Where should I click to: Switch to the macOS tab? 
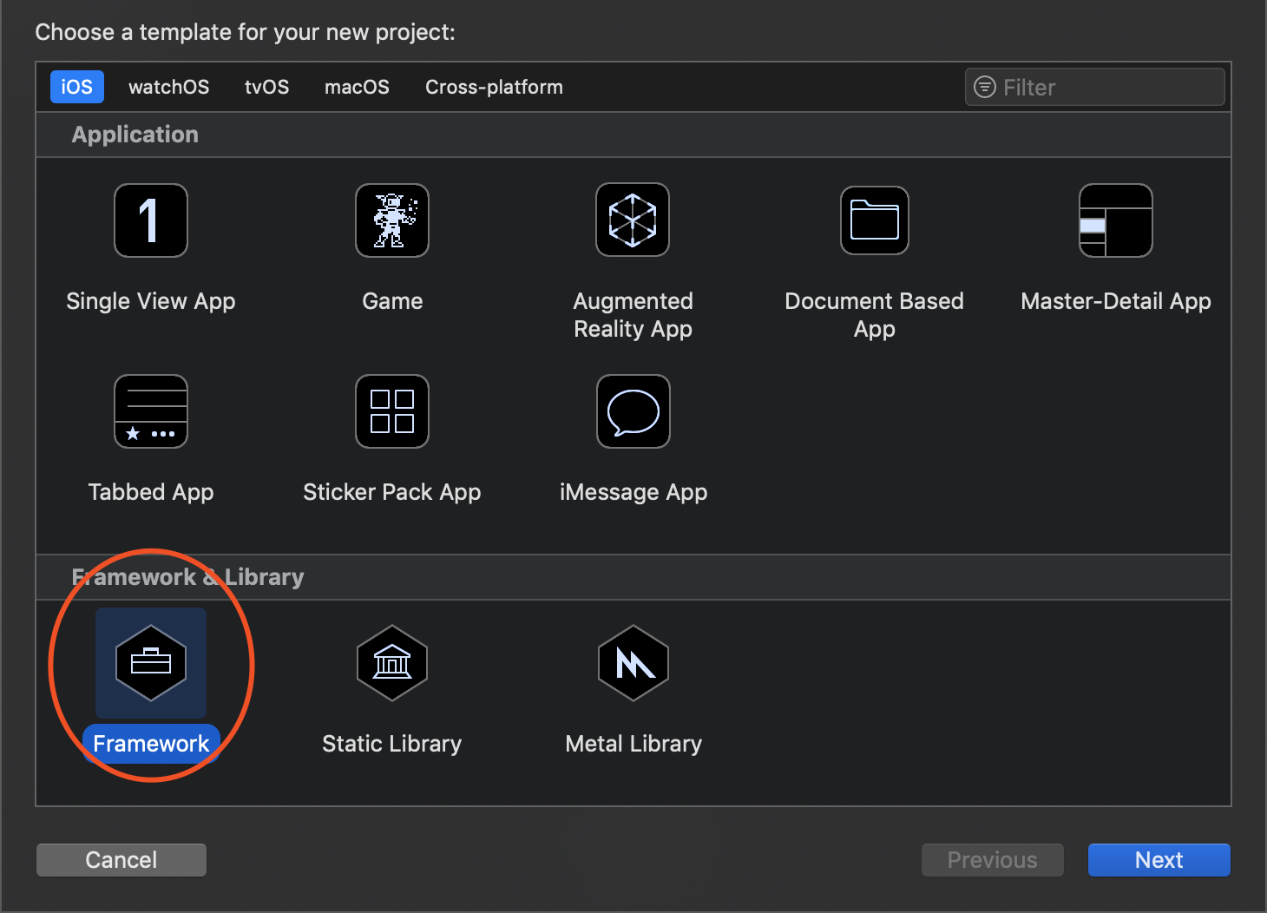357,87
